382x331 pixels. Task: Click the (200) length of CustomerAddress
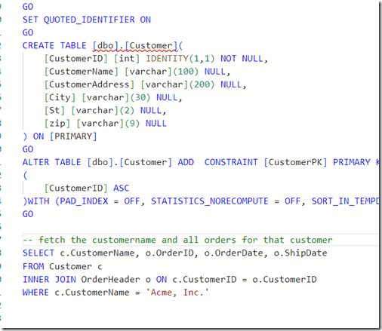(202, 84)
